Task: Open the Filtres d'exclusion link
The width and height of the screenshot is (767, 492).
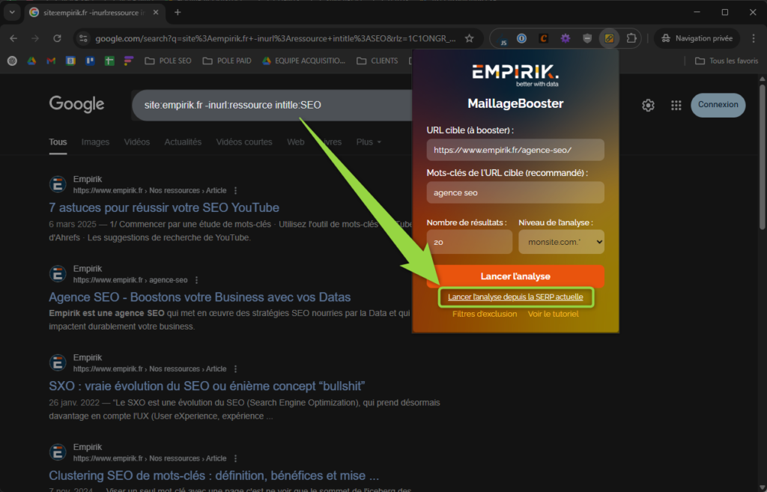Action: pyautogui.click(x=485, y=314)
